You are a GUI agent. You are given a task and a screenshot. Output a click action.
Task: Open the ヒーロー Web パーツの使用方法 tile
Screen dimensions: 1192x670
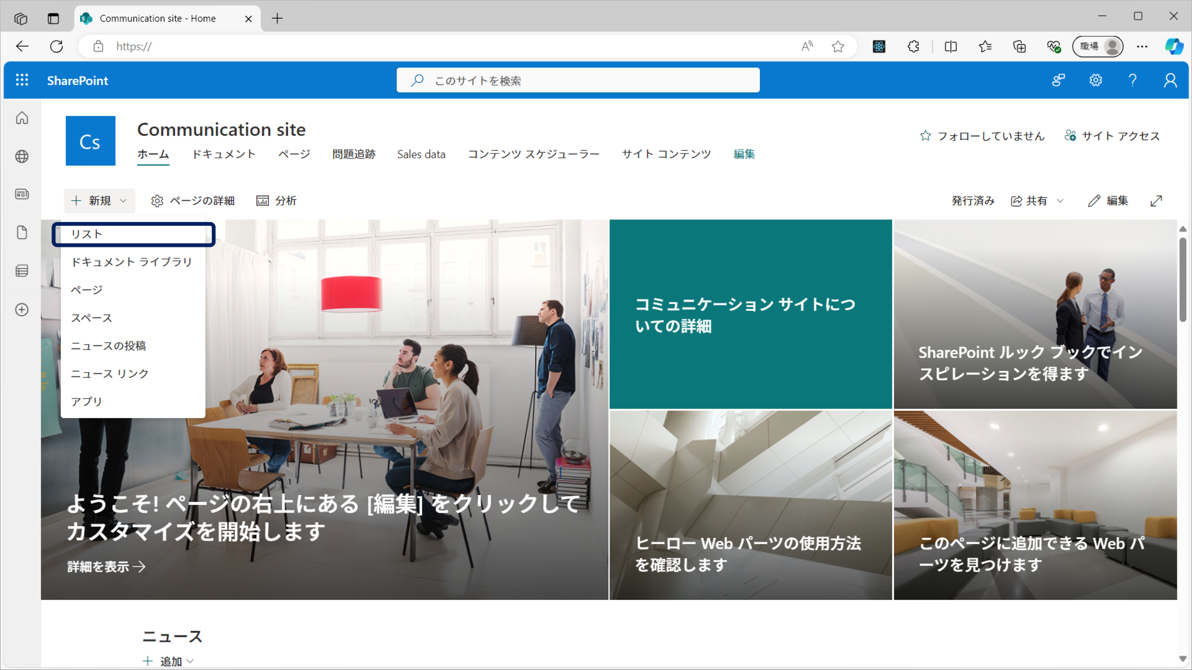(x=751, y=505)
